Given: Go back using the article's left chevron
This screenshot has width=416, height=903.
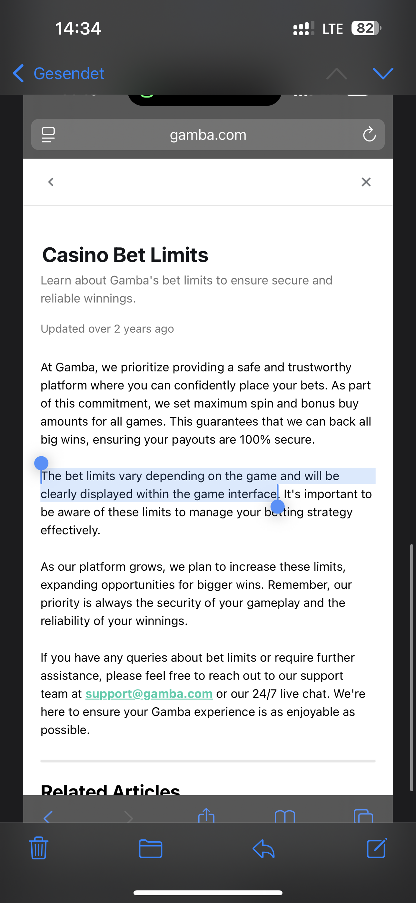Looking at the screenshot, I should (51, 182).
